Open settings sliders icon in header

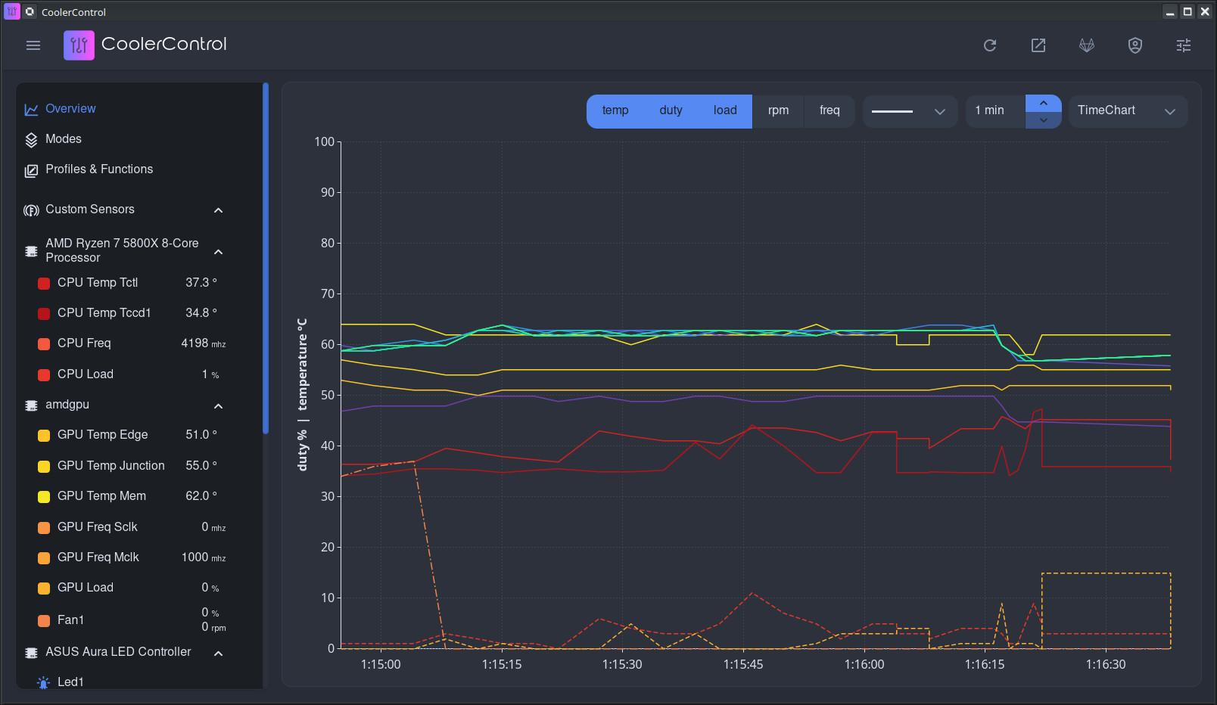coord(1184,45)
